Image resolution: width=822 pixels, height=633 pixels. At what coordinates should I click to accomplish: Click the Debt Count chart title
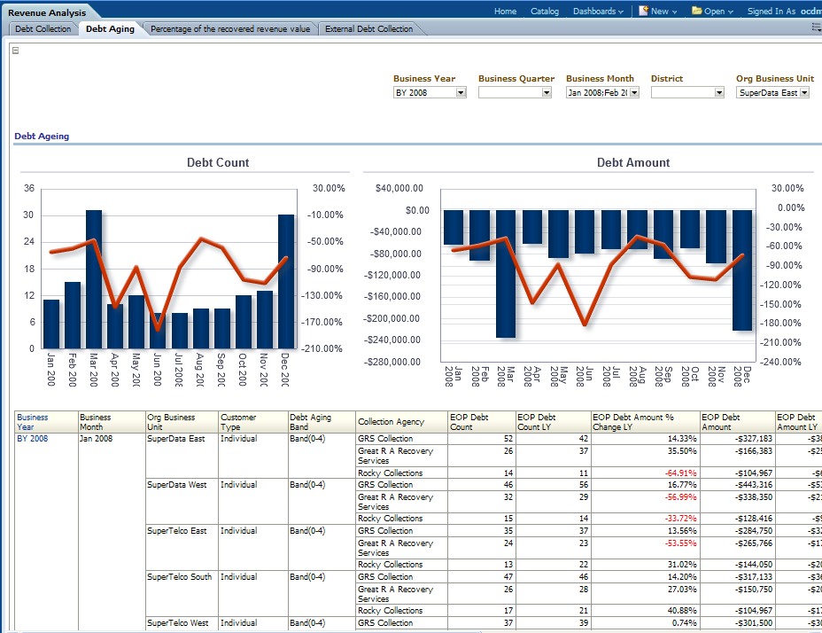point(218,163)
